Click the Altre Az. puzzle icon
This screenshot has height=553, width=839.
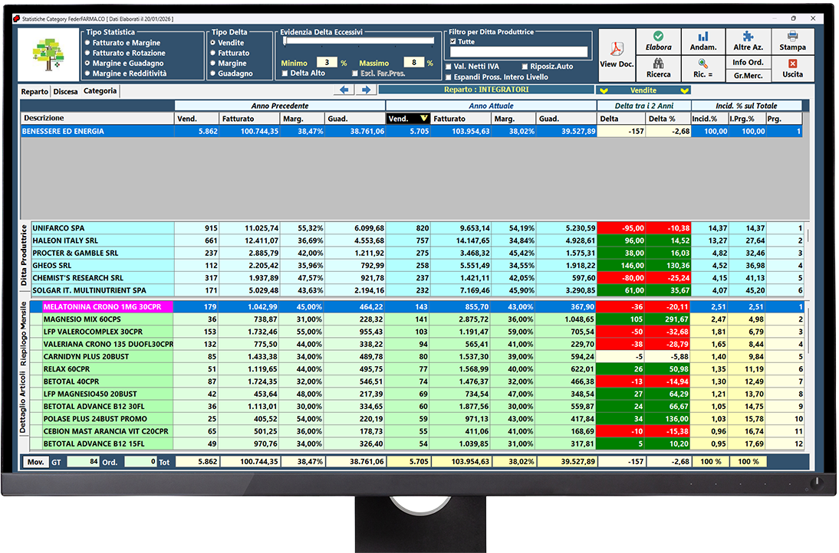pyautogui.click(x=748, y=37)
